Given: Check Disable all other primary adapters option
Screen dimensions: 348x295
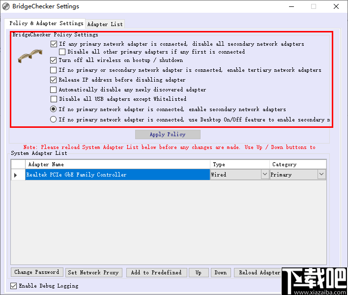Looking at the screenshot, I should (62, 52).
